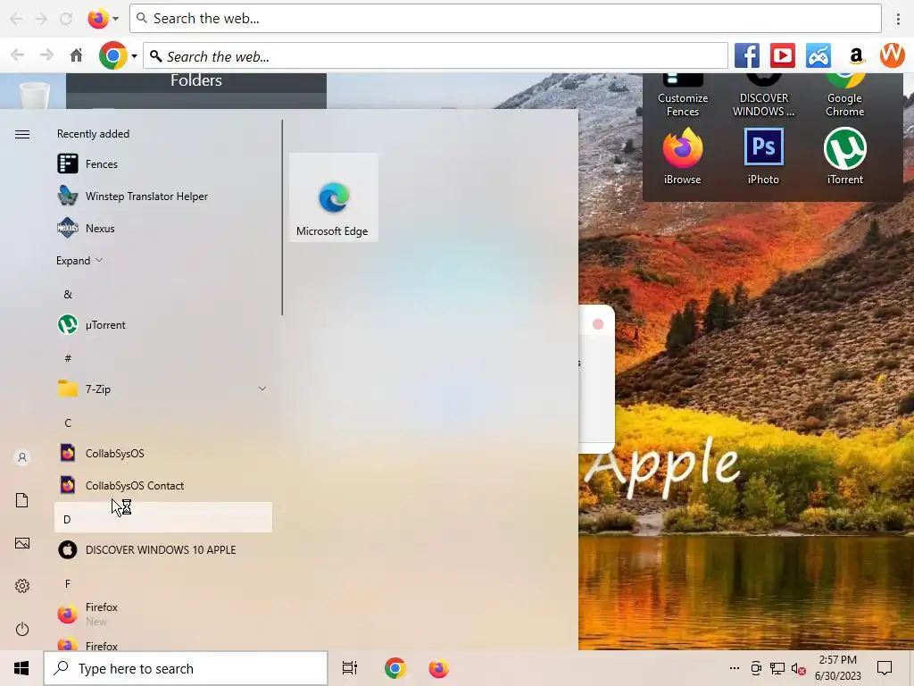914x686 pixels.
Task: Click back arrow in top toolbar
Action: (x=16, y=19)
